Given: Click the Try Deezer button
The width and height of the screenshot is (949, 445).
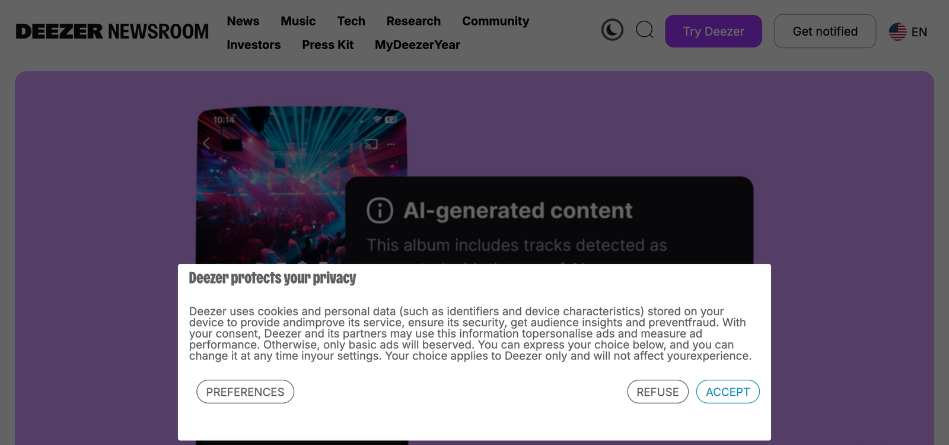Looking at the screenshot, I should (714, 31).
